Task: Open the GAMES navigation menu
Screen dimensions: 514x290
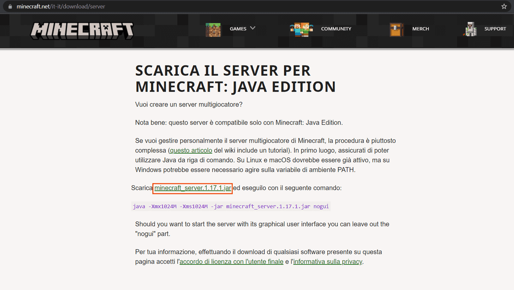Action: pyautogui.click(x=238, y=29)
